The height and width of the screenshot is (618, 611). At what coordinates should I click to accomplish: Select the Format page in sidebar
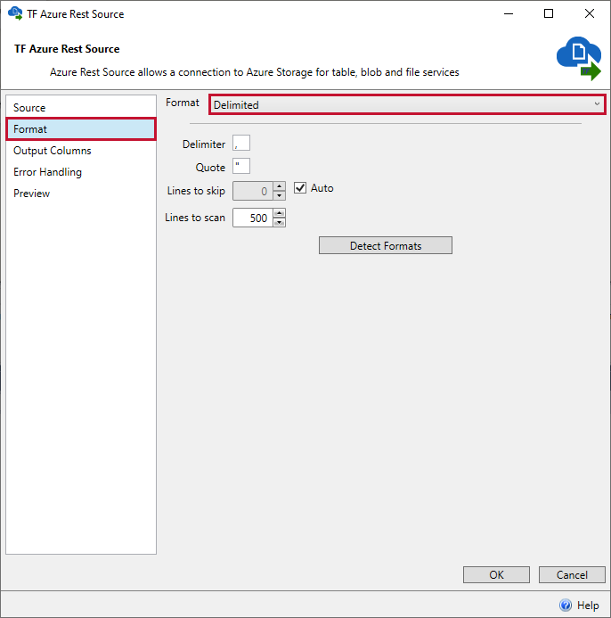[81, 129]
